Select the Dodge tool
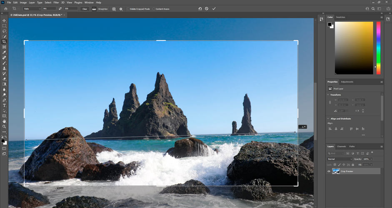 click(x=4, y=95)
